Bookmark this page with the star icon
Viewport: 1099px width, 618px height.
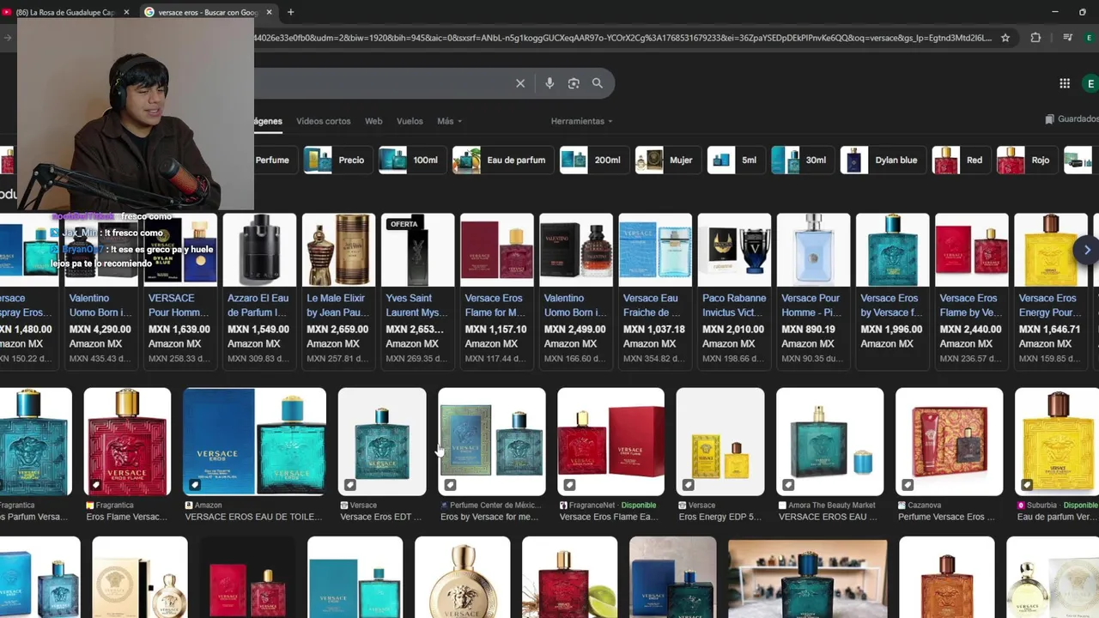coord(1005,38)
